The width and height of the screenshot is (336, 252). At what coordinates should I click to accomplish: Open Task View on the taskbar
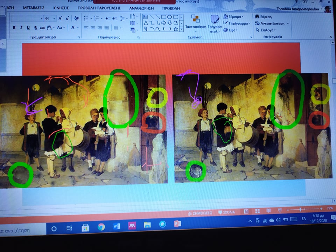(69, 228)
